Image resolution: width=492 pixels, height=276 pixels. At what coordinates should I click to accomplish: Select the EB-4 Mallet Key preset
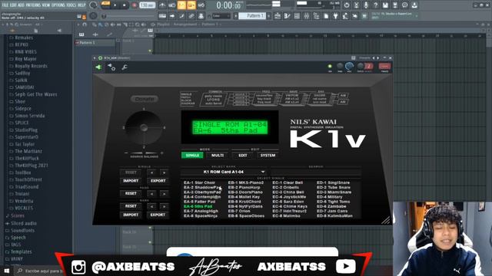coord(244,197)
